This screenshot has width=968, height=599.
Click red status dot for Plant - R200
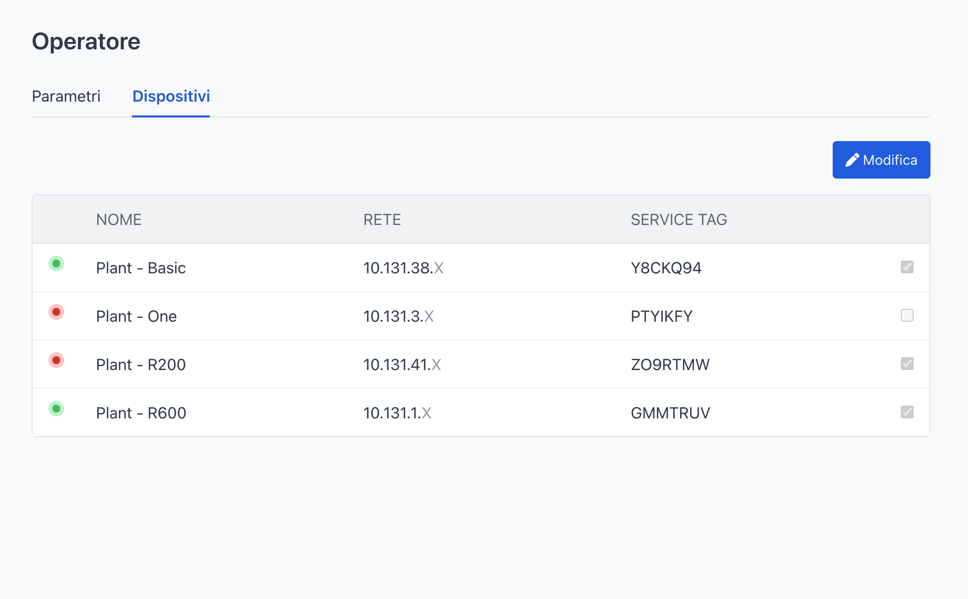pyautogui.click(x=56, y=360)
